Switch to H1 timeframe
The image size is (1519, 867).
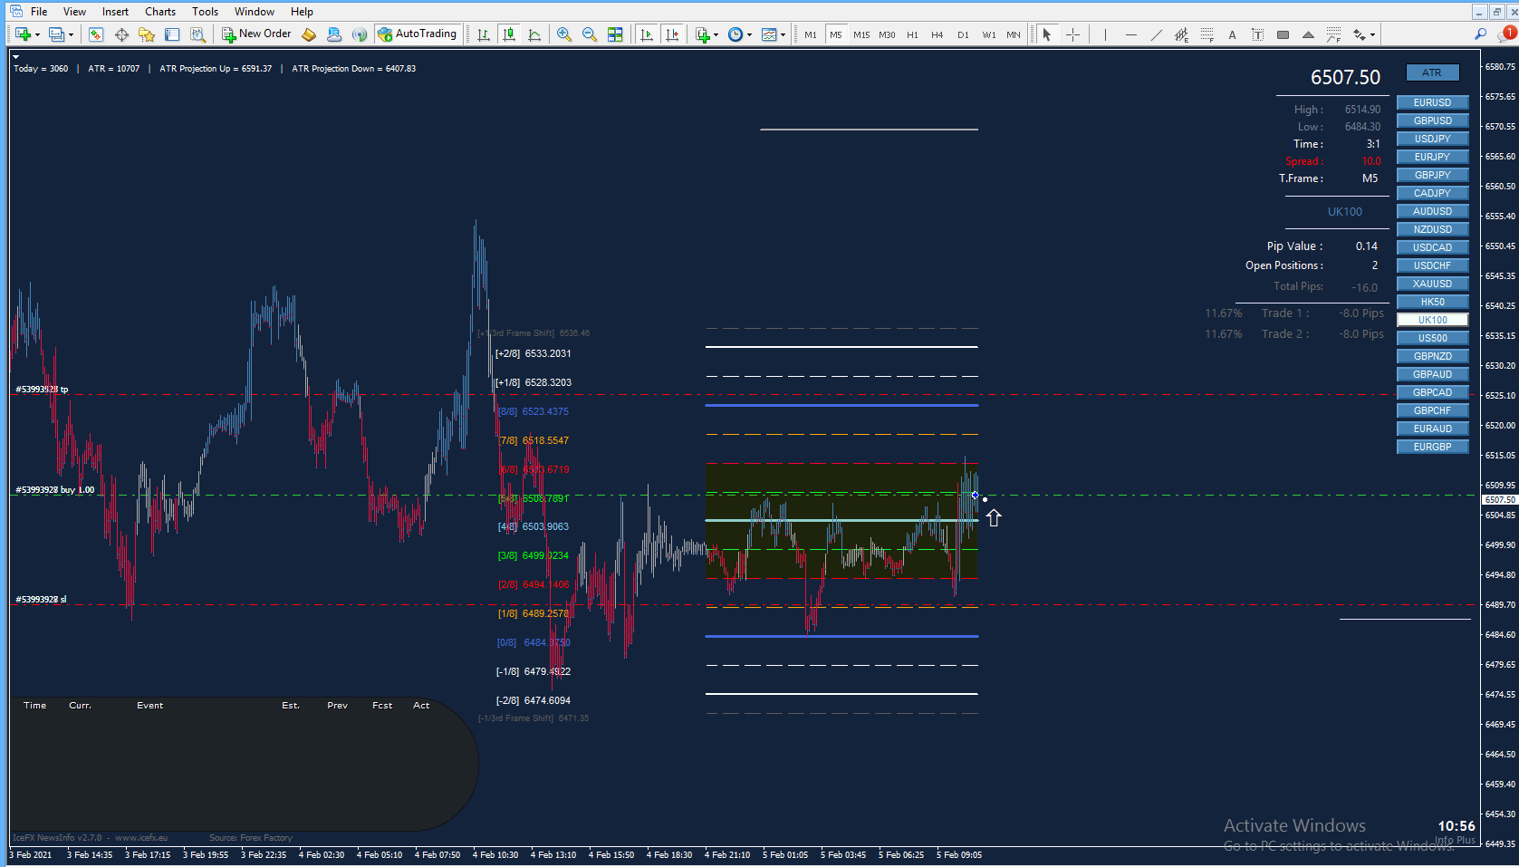pos(912,34)
